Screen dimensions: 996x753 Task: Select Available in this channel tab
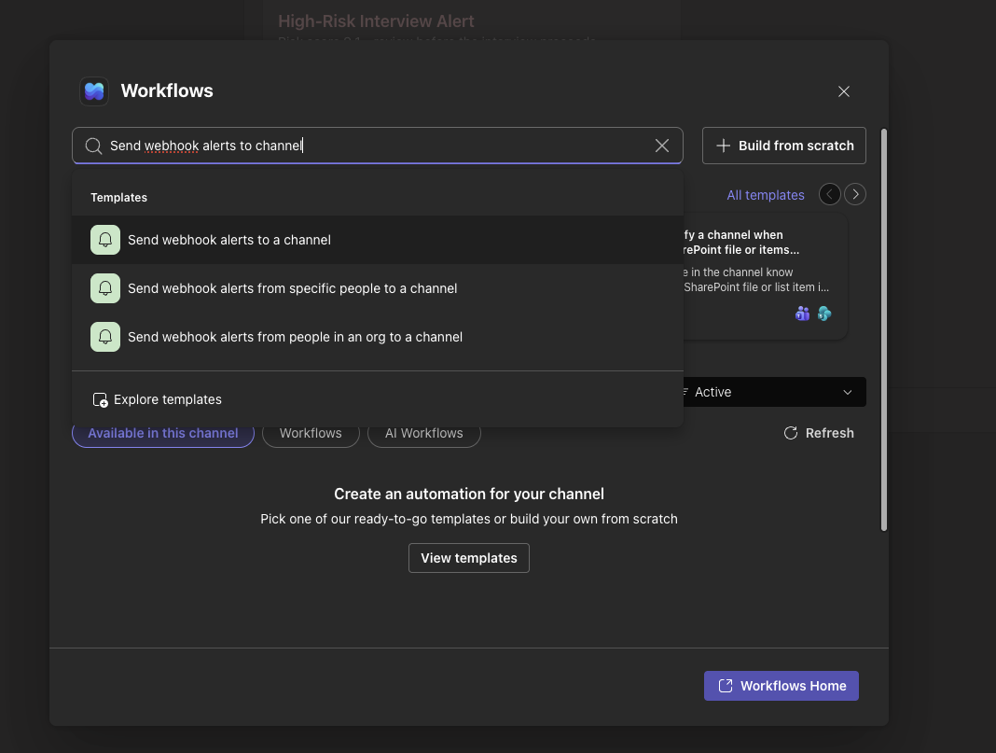point(163,433)
